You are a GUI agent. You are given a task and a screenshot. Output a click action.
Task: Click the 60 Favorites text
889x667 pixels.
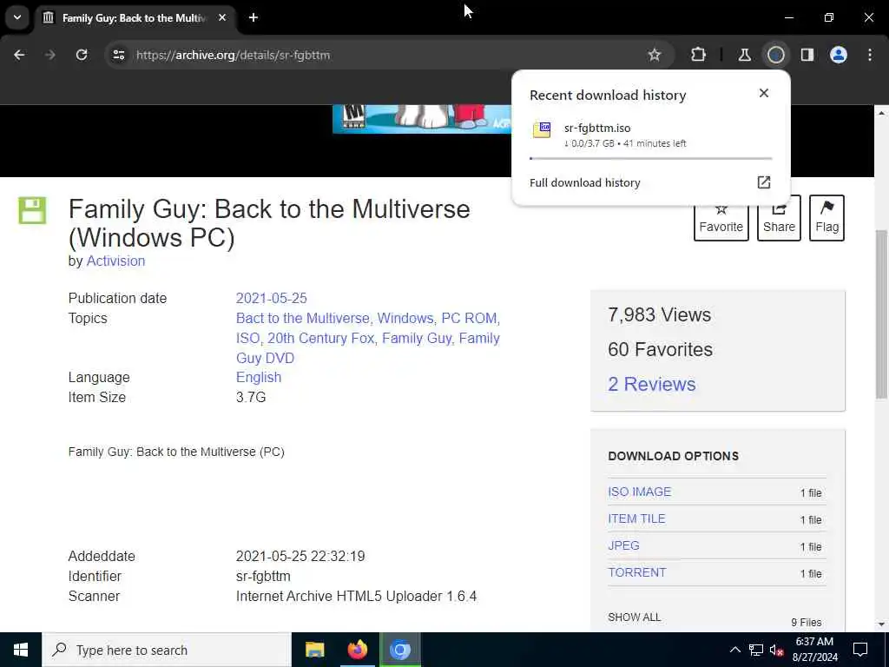(x=660, y=349)
